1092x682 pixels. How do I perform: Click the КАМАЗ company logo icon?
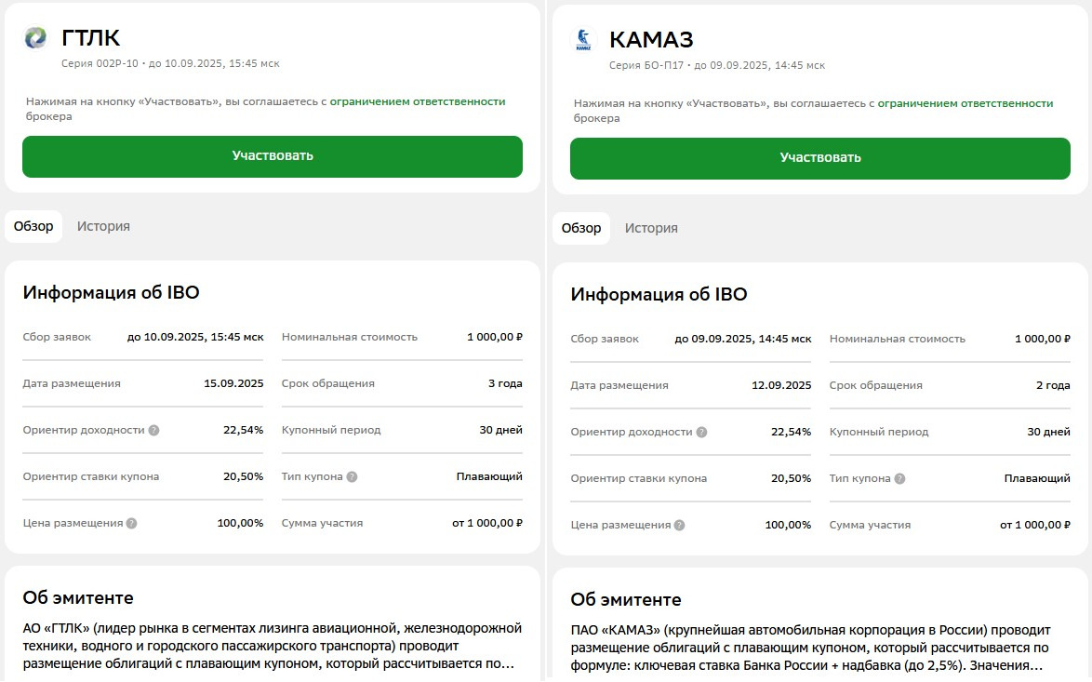click(x=583, y=40)
